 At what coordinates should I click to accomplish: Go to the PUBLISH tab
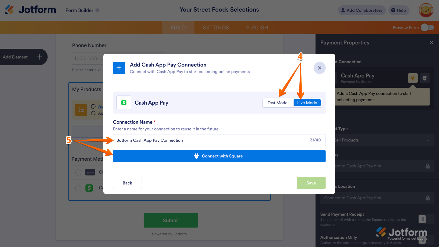257,27
